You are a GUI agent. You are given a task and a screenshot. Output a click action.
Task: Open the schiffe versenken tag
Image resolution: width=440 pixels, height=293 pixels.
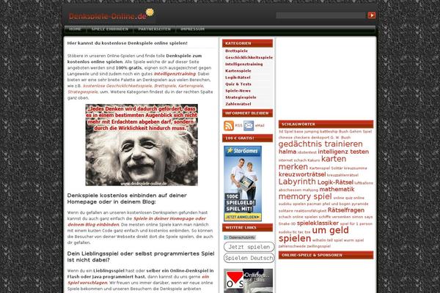pos(334,217)
